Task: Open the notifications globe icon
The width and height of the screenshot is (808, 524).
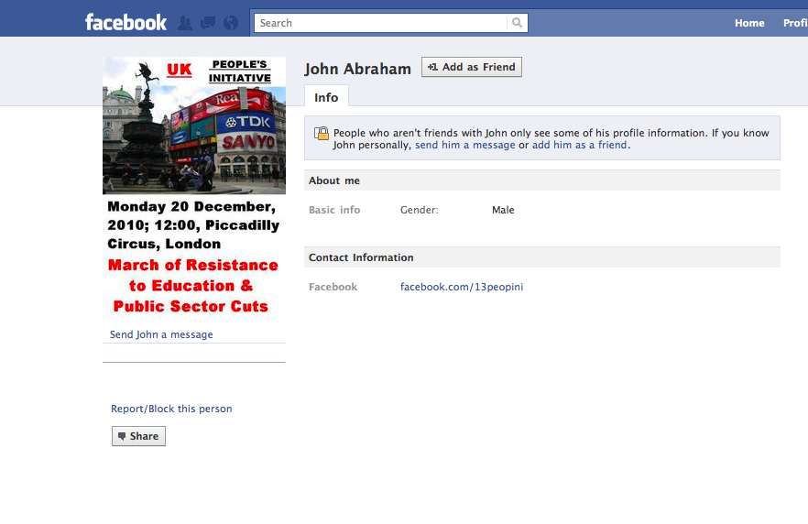Action: click(x=230, y=23)
